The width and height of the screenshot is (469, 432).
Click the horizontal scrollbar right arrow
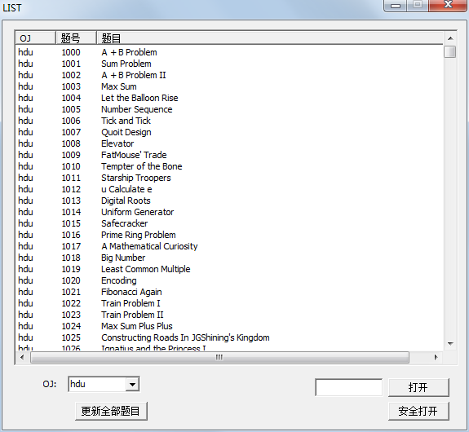[x=436, y=357]
